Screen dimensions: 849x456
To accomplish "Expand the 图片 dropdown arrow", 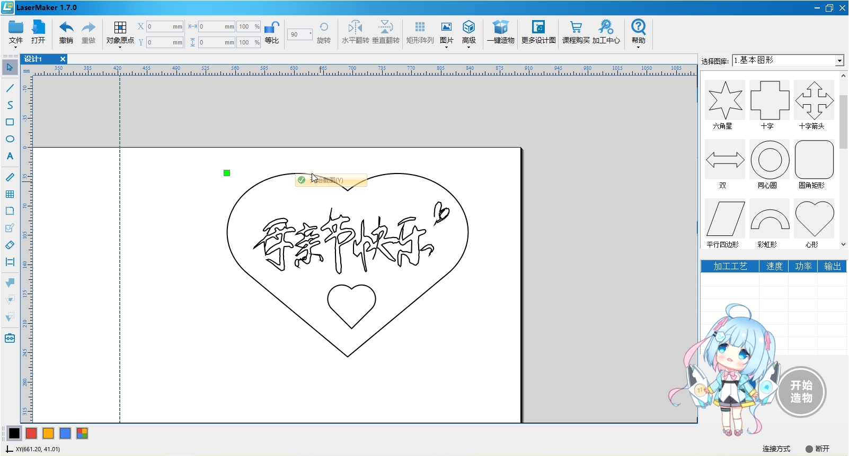I will click(x=446, y=47).
